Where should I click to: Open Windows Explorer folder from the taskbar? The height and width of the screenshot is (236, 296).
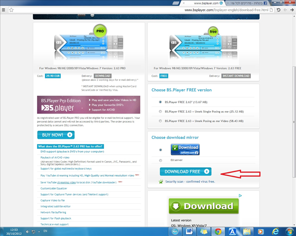pyautogui.click(x=247, y=231)
